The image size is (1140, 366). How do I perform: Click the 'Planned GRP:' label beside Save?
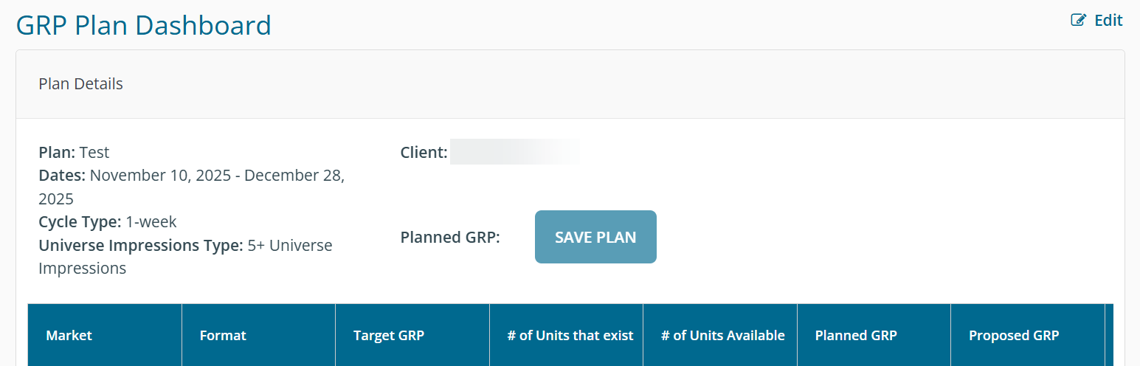pos(450,238)
